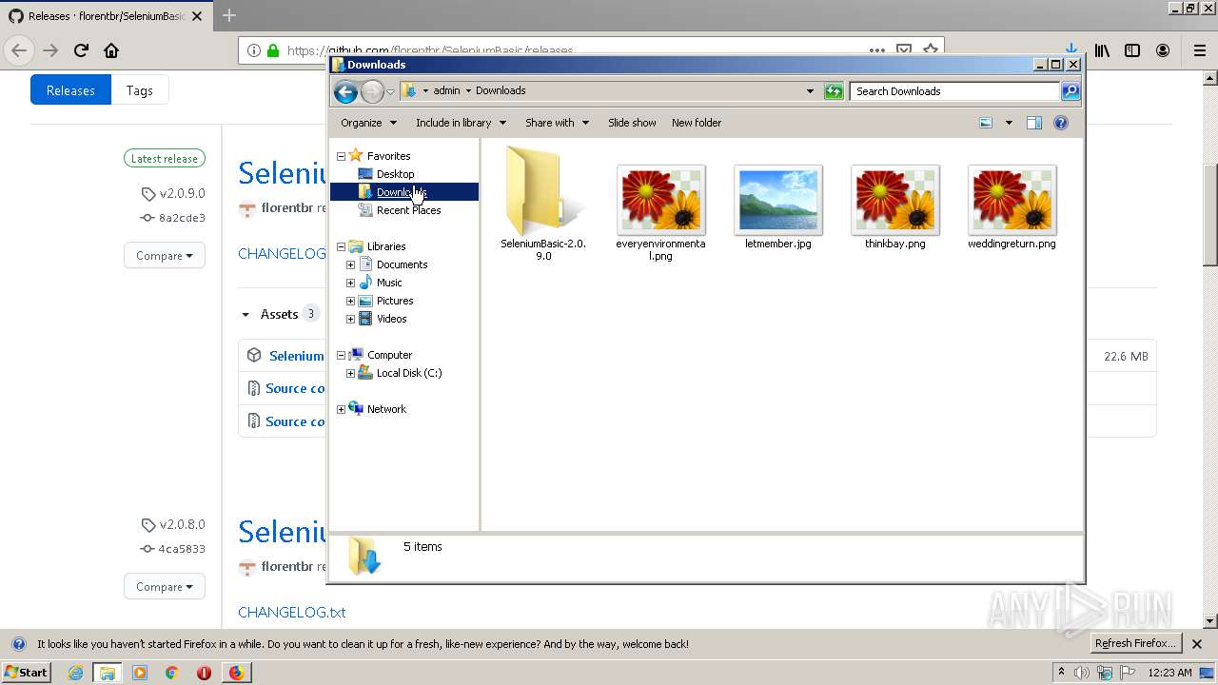The width and height of the screenshot is (1218, 685).
Task: Open the Share with dropdown
Action: (557, 123)
